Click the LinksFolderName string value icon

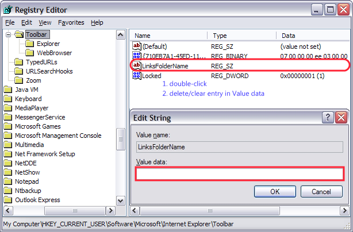click(137, 65)
